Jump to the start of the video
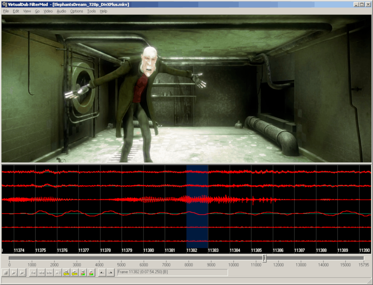Image resolution: width=373 pixels, height=285 pixels. click(x=33, y=273)
